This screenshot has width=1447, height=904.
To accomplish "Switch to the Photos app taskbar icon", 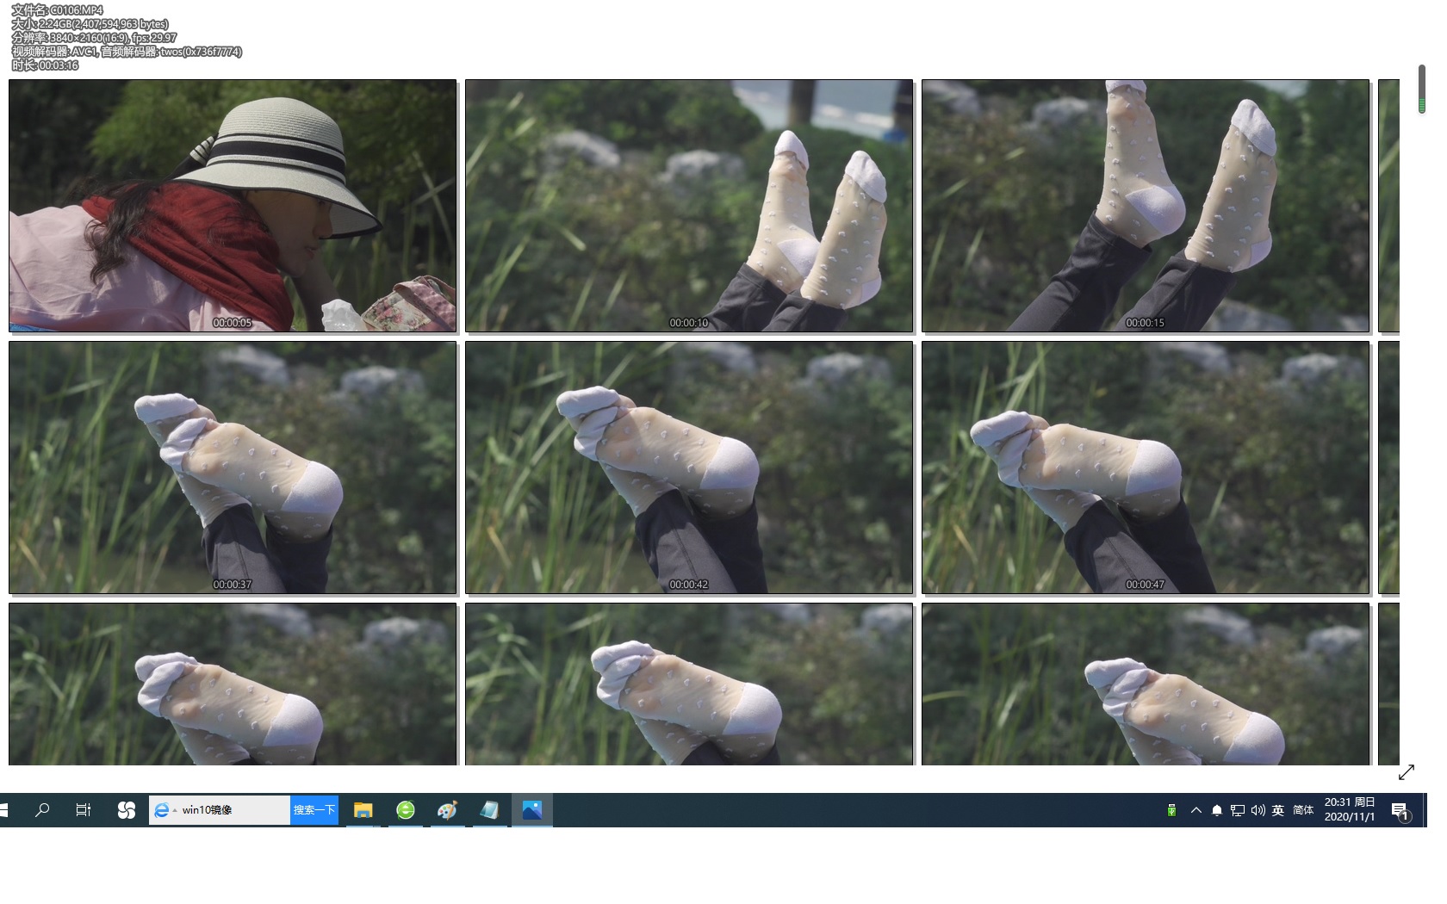I will 531,810.
